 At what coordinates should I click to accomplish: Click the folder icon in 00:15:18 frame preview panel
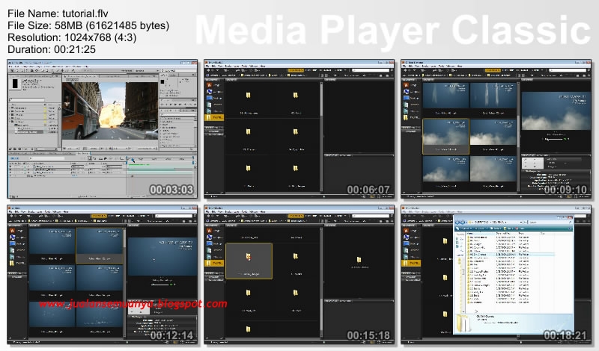point(359,260)
